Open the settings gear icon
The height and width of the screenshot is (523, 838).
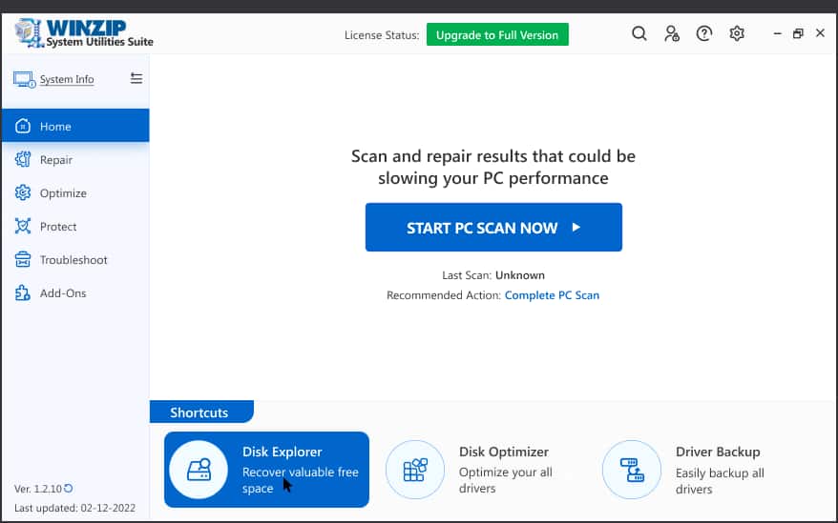737,33
